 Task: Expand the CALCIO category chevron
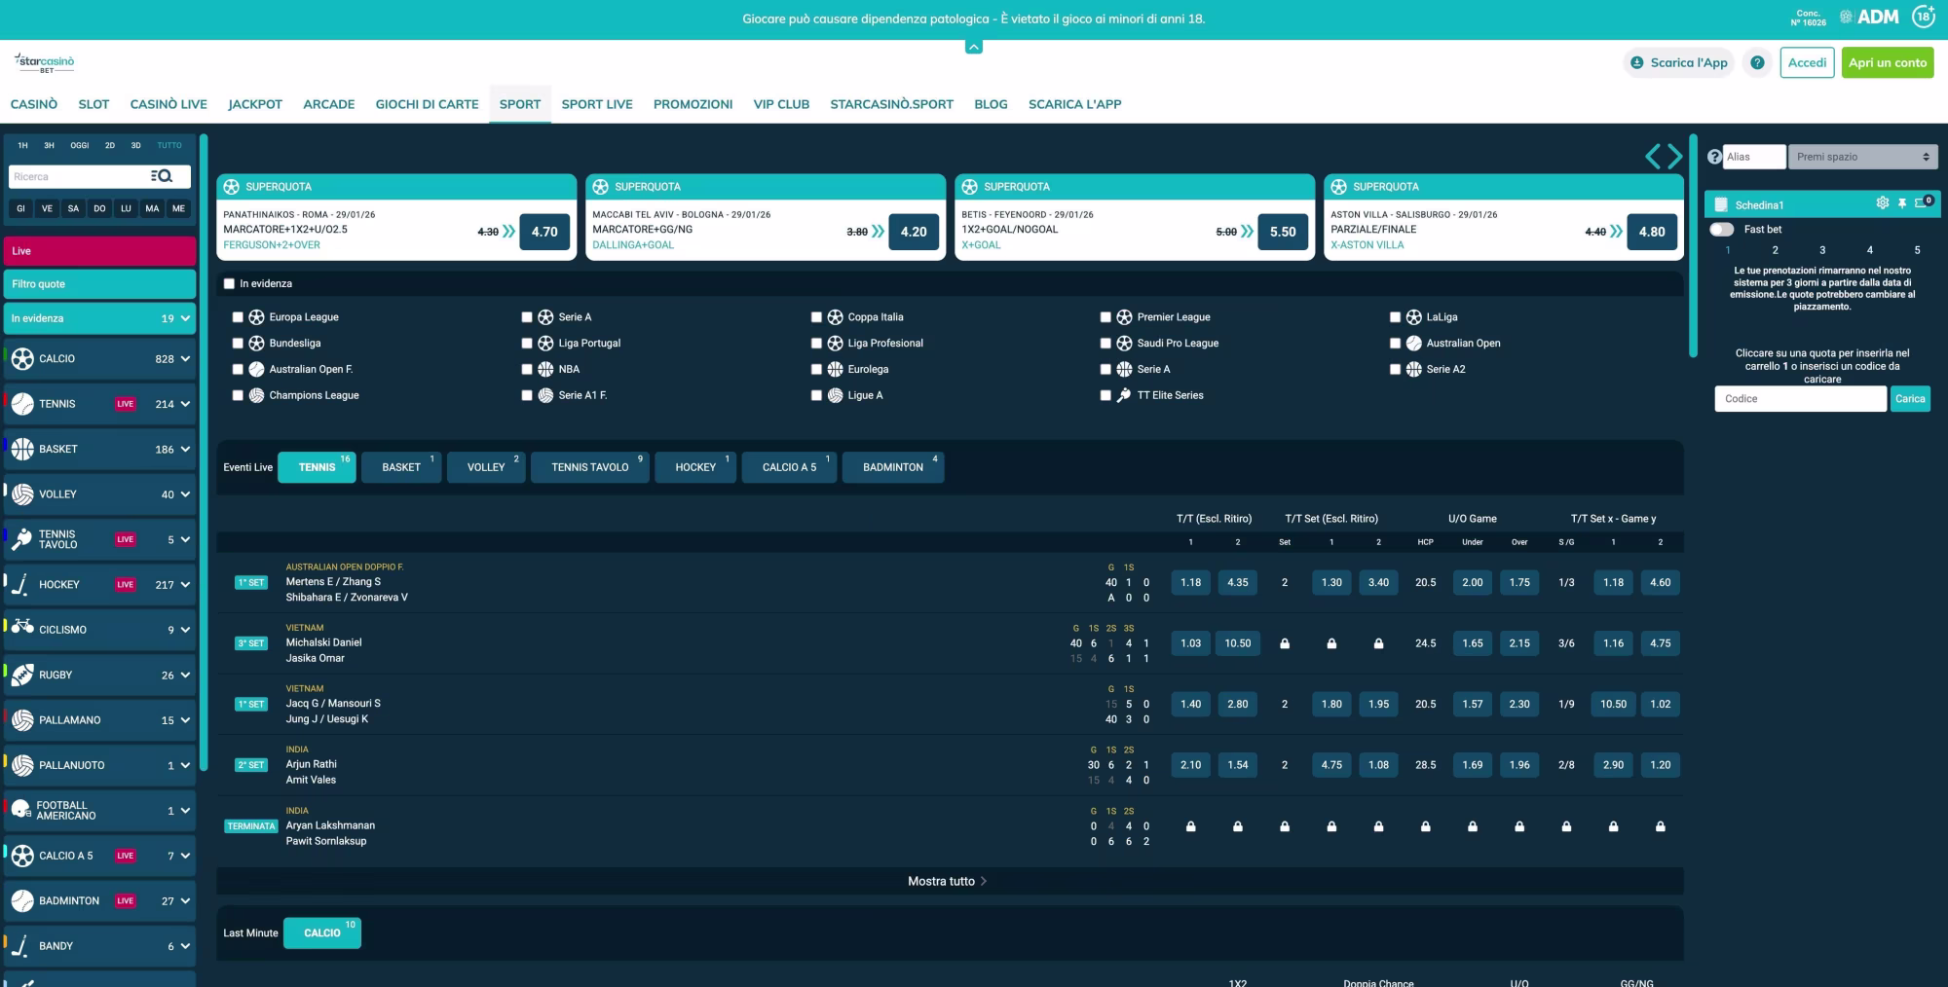point(184,358)
